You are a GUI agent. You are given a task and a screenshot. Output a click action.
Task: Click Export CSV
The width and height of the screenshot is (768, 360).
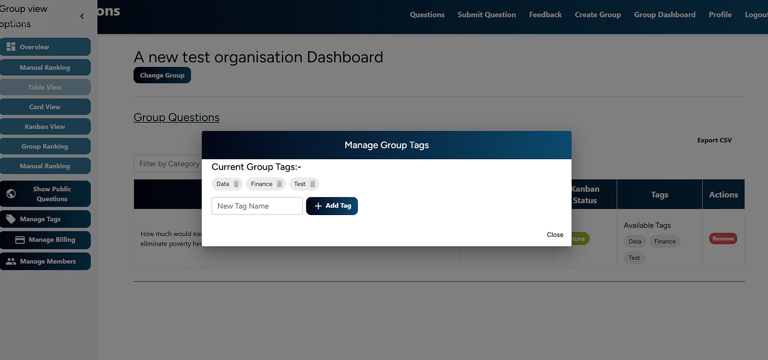[714, 140]
